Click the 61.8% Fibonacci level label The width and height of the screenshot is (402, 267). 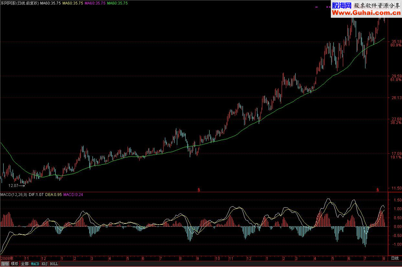[x=396, y=79]
